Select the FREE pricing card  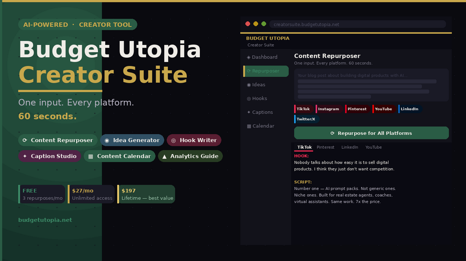pyautogui.click(x=42, y=194)
